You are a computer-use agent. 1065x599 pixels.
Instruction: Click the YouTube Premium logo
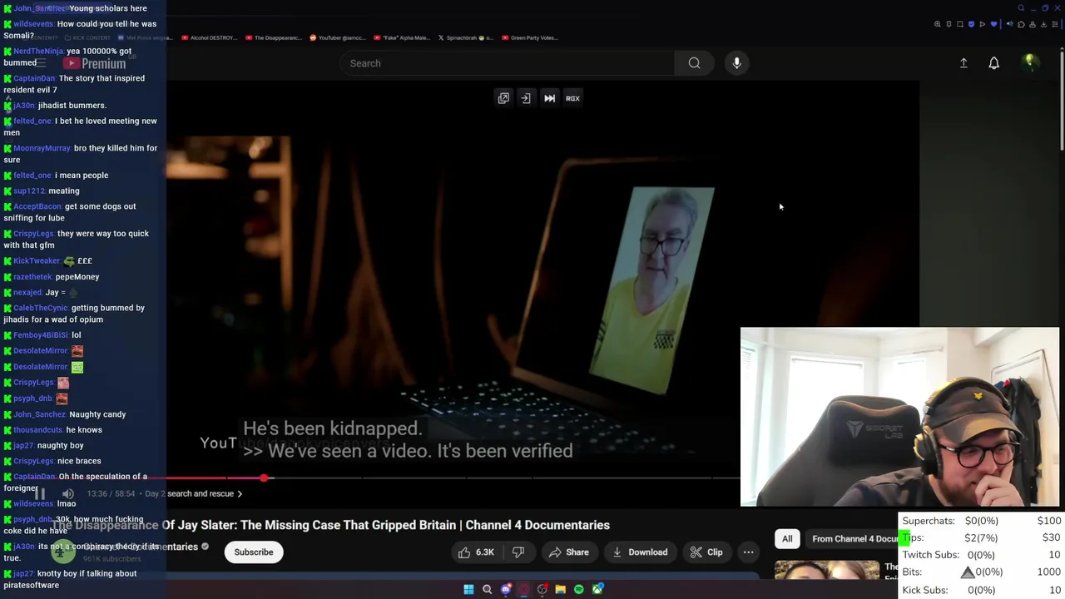point(94,63)
